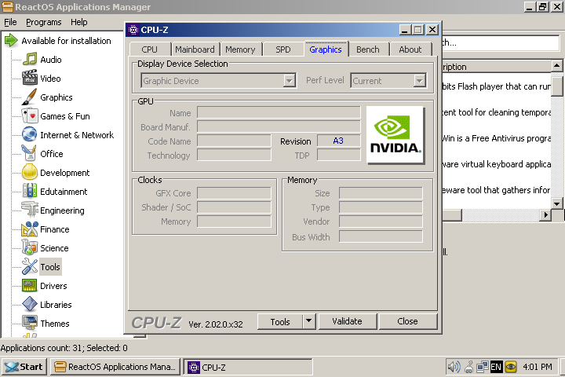The width and height of the screenshot is (565, 377).
Task: Click the NVIDIA logo in CPU-Z
Action: point(395,134)
